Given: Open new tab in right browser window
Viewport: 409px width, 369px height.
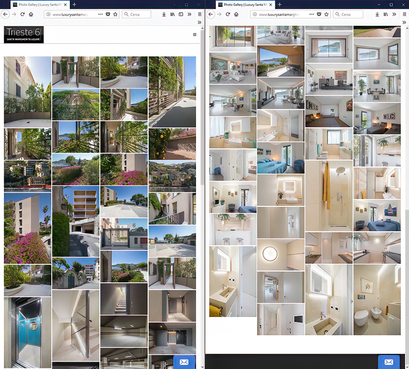Looking at the screenshot, I should tap(280, 5).
